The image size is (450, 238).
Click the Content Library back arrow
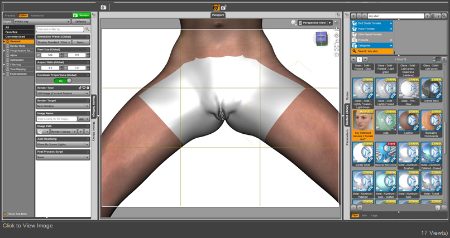(353, 16)
